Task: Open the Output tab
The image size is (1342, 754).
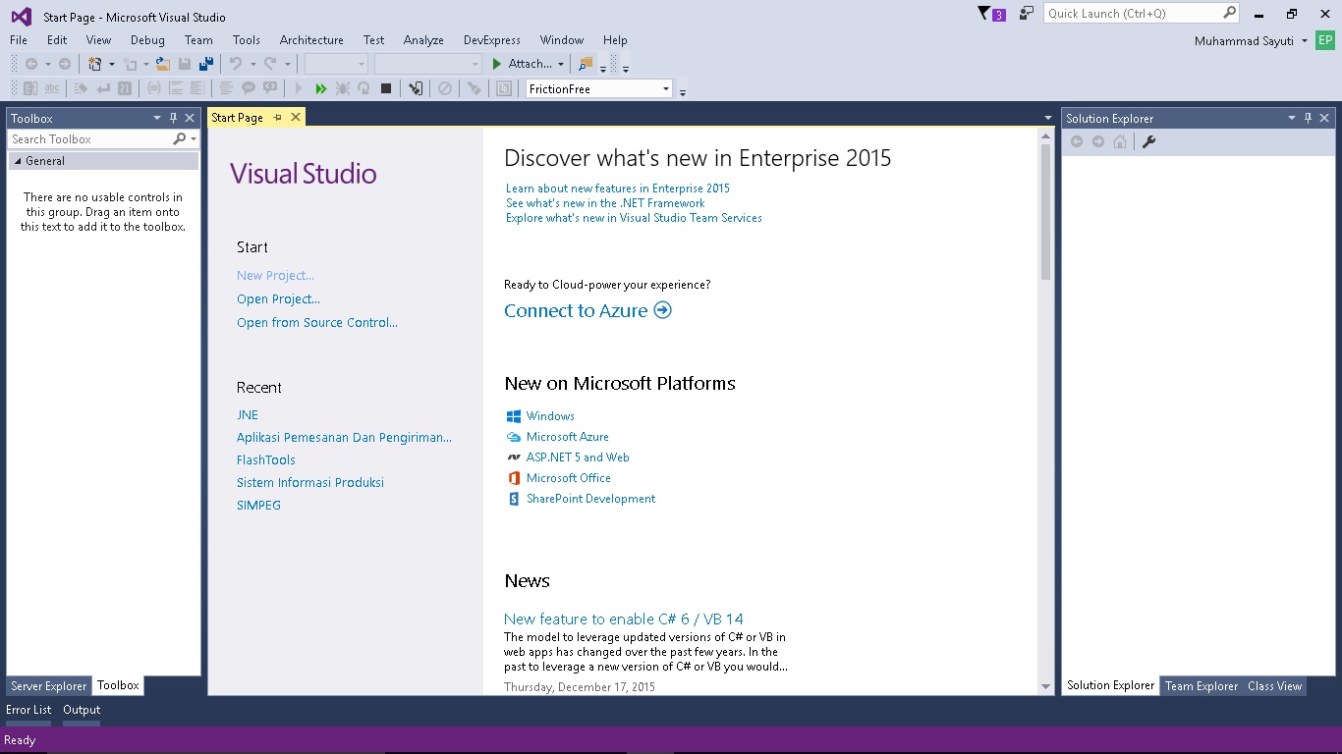Action: coord(82,710)
